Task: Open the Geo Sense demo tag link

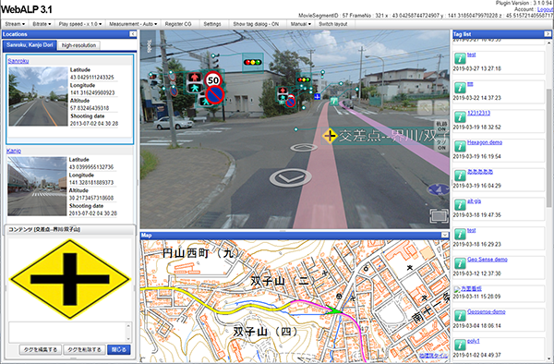Action: [487, 260]
